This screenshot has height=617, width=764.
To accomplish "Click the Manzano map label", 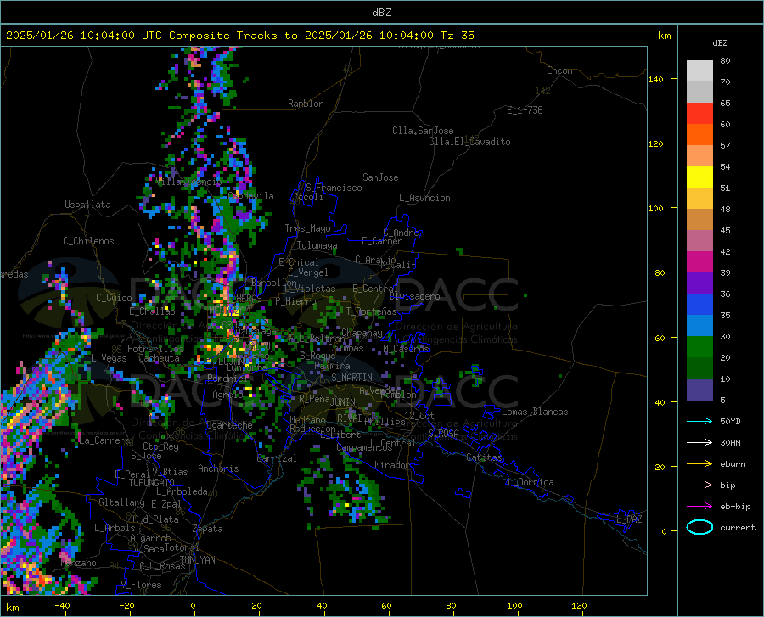I will 78,563.
